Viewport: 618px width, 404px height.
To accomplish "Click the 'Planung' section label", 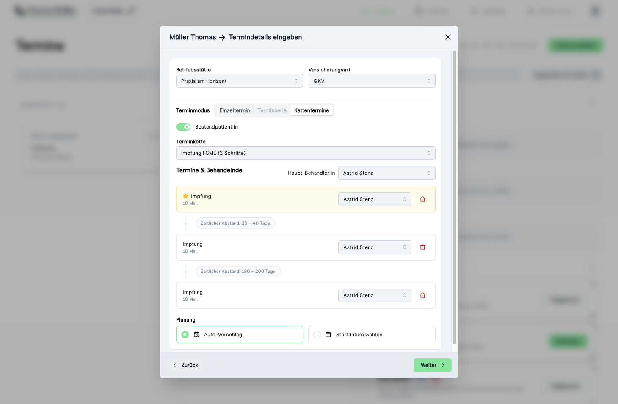I will pyautogui.click(x=186, y=320).
